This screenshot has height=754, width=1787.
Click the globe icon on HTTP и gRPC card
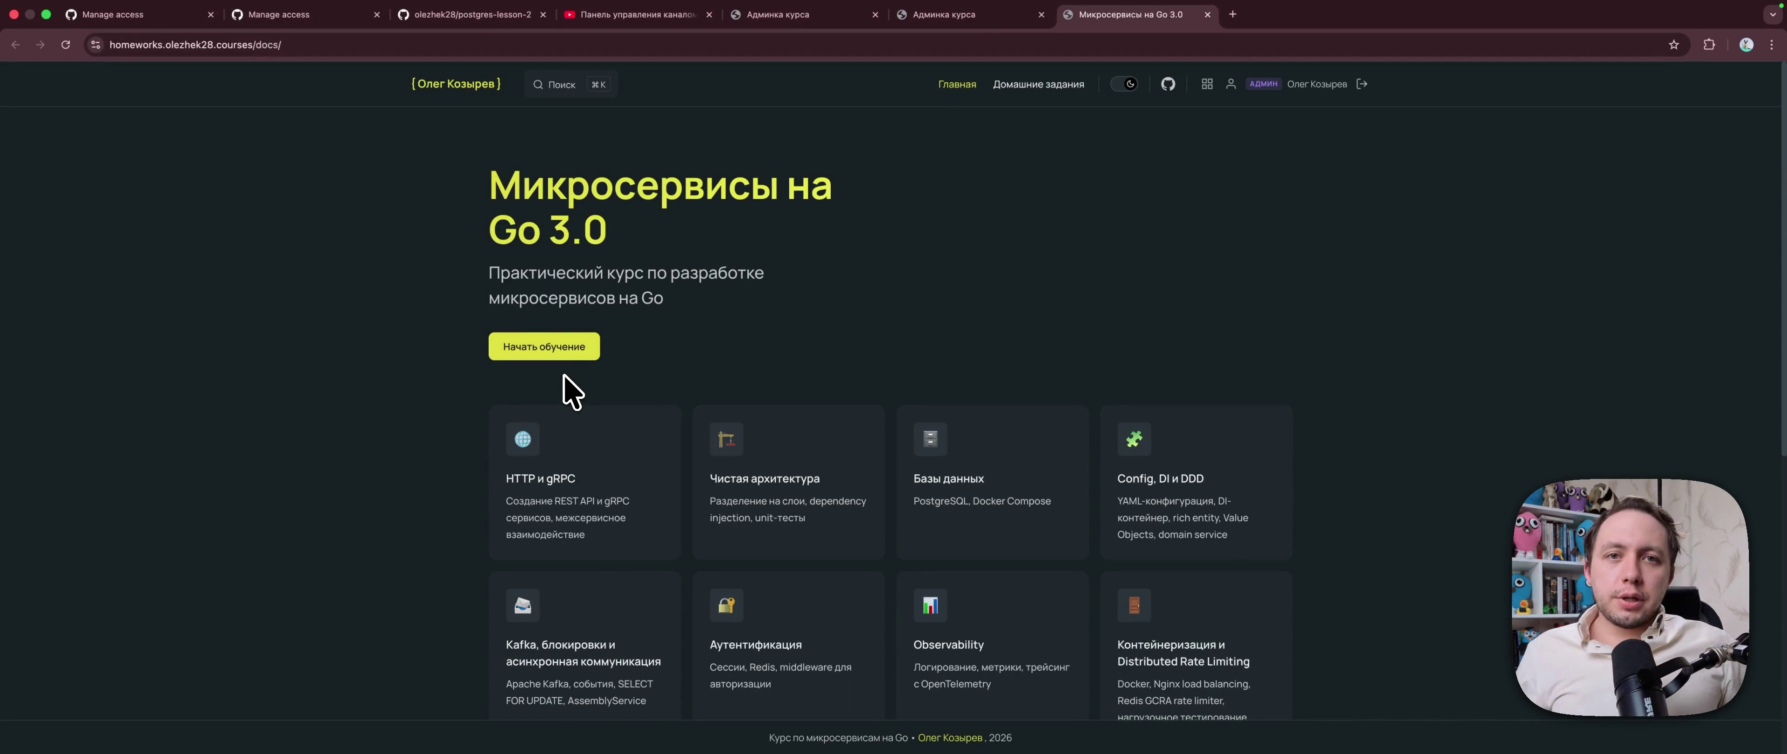pos(523,439)
